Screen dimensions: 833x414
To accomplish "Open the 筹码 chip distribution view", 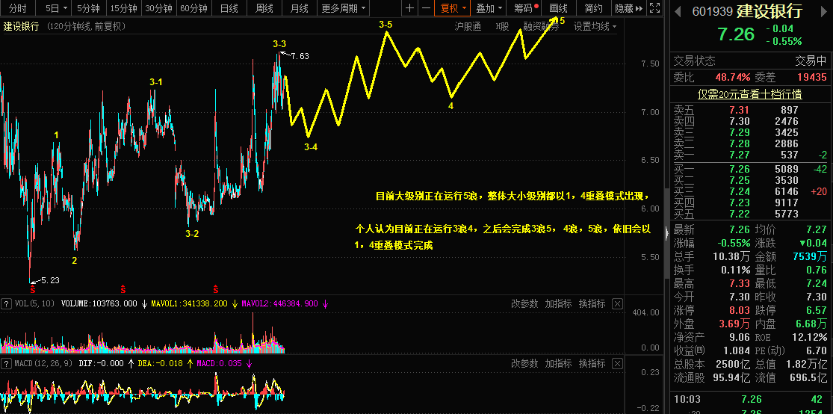I will (523, 8).
